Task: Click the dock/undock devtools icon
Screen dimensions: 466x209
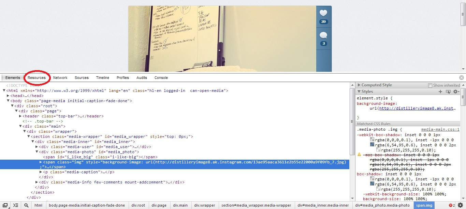Action: click(5, 205)
